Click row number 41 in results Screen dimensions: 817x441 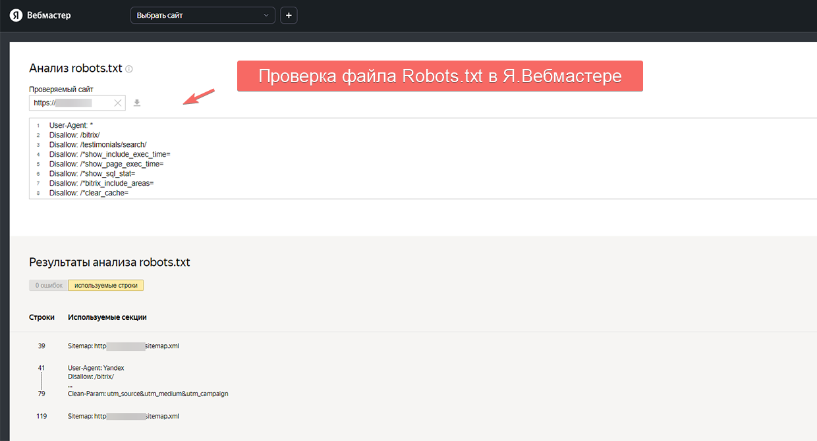pyautogui.click(x=42, y=368)
